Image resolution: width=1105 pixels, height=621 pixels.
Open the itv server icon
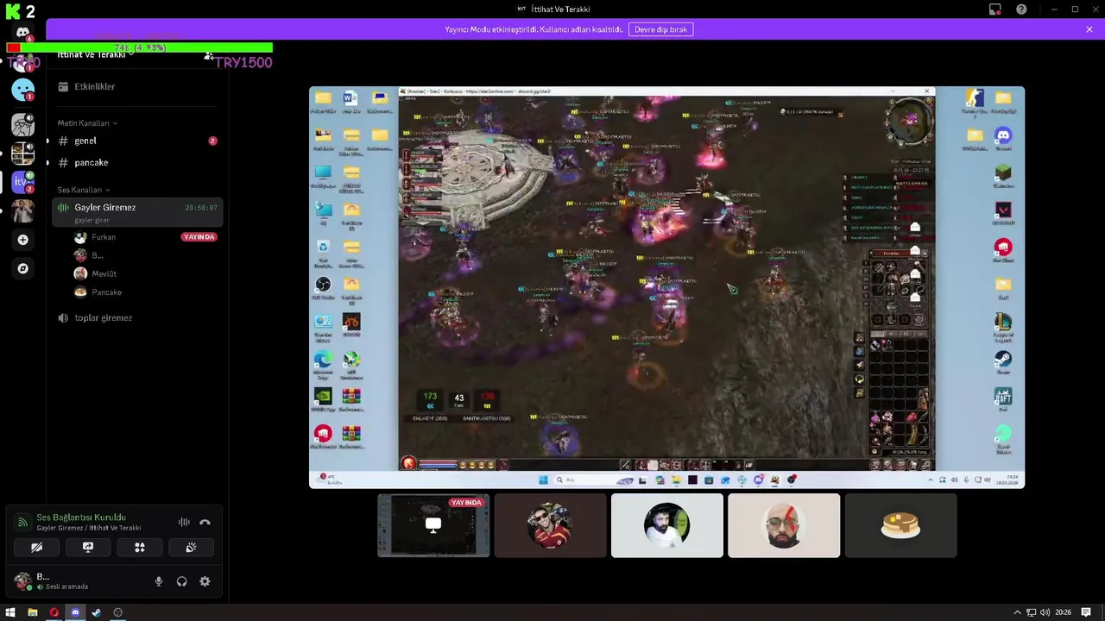[x=23, y=182]
